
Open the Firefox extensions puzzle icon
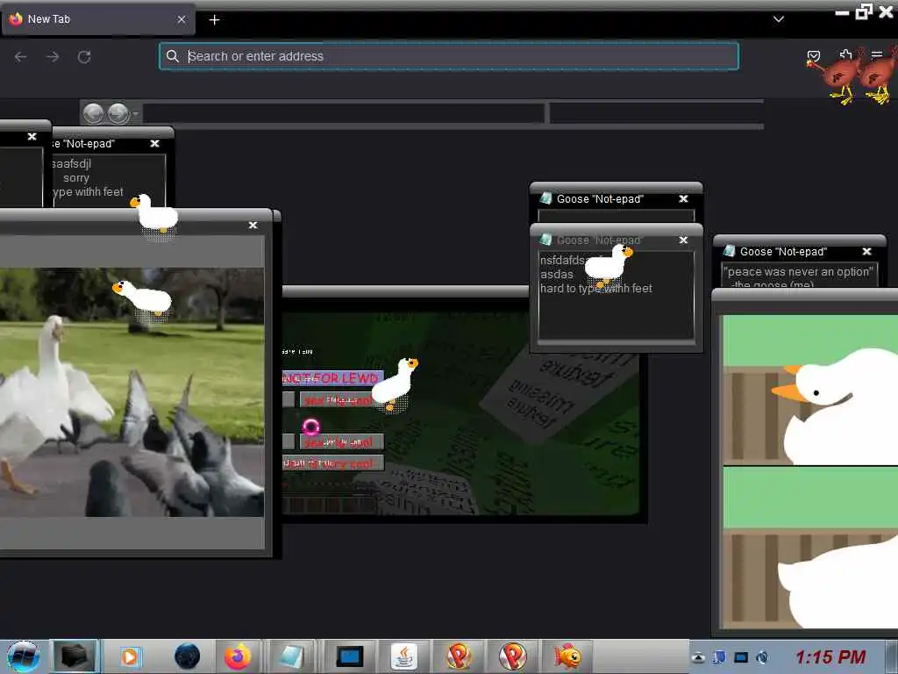click(845, 55)
